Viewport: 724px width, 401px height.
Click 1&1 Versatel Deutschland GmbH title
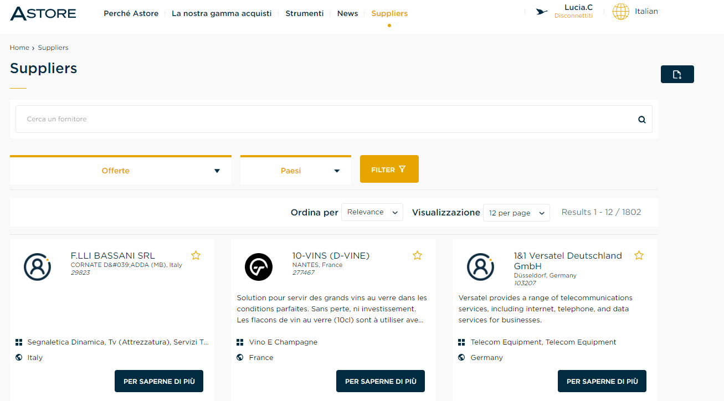(x=568, y=261)
